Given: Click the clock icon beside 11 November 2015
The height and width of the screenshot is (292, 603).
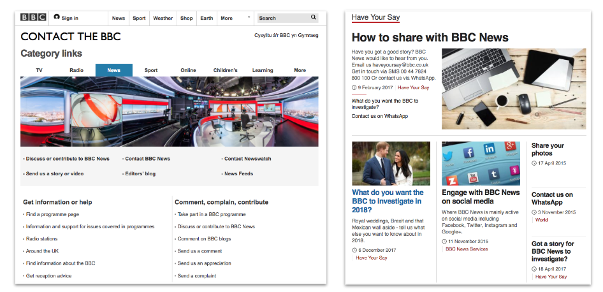Looking at the screenshot, I should 444,242.
